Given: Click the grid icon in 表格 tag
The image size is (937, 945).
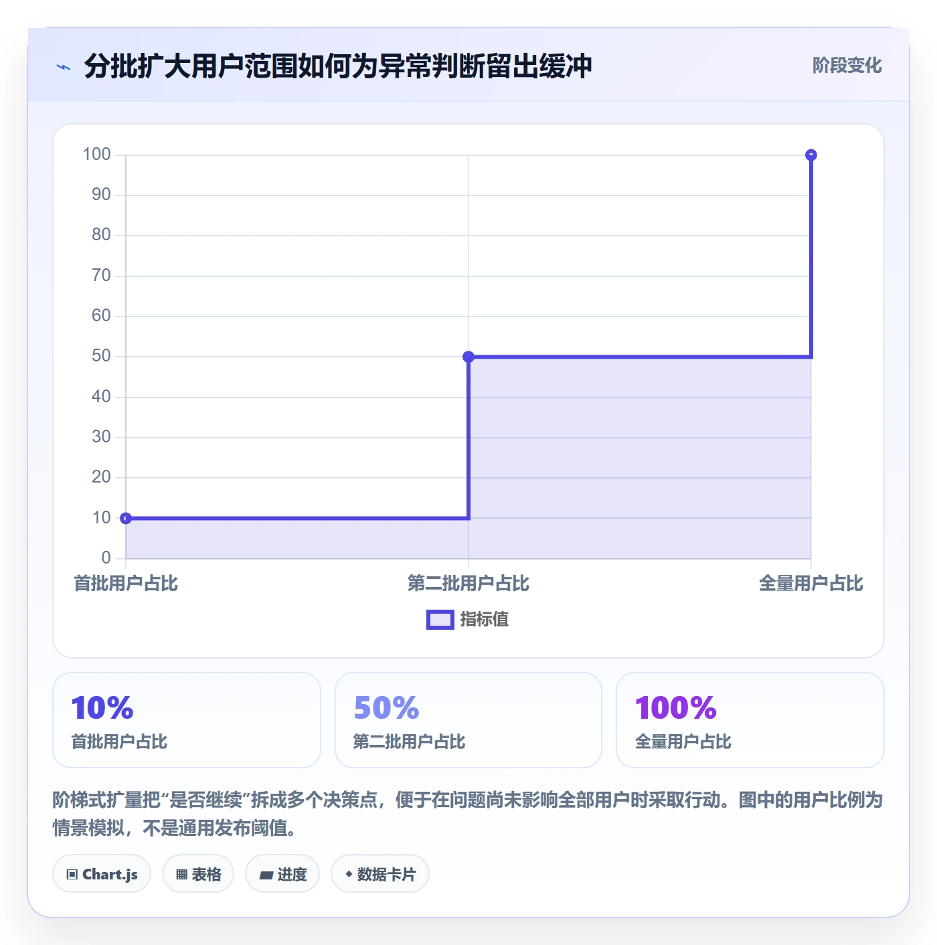Looking at the screenshot, I should (x=181, y=875).
